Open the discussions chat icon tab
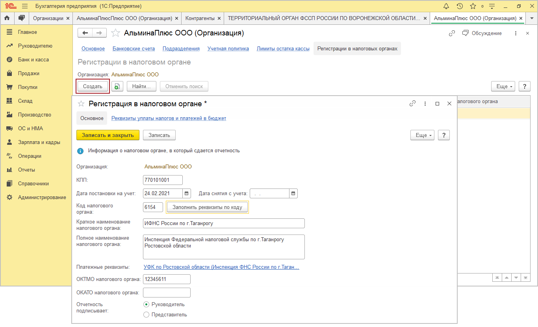The height and width of the screenshot is (327, 538). click(x=22, y=18)
